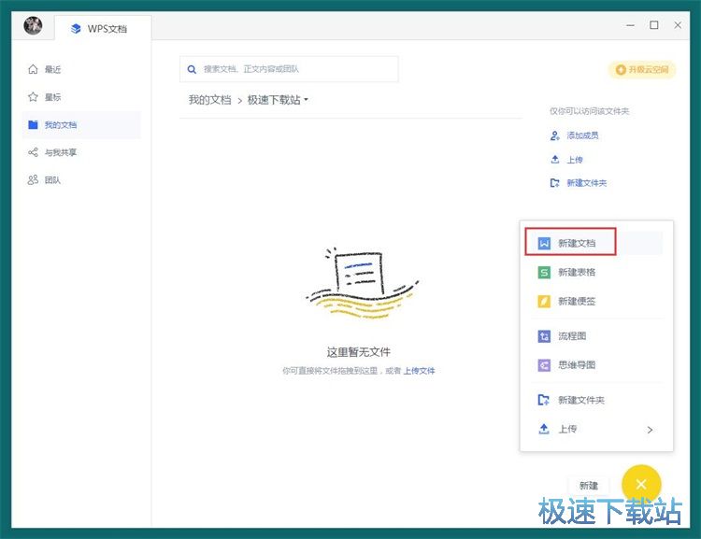Click the yellow 新建便签 note icon
This screenshot has width=701, height=539.
(x=543, y=301)
